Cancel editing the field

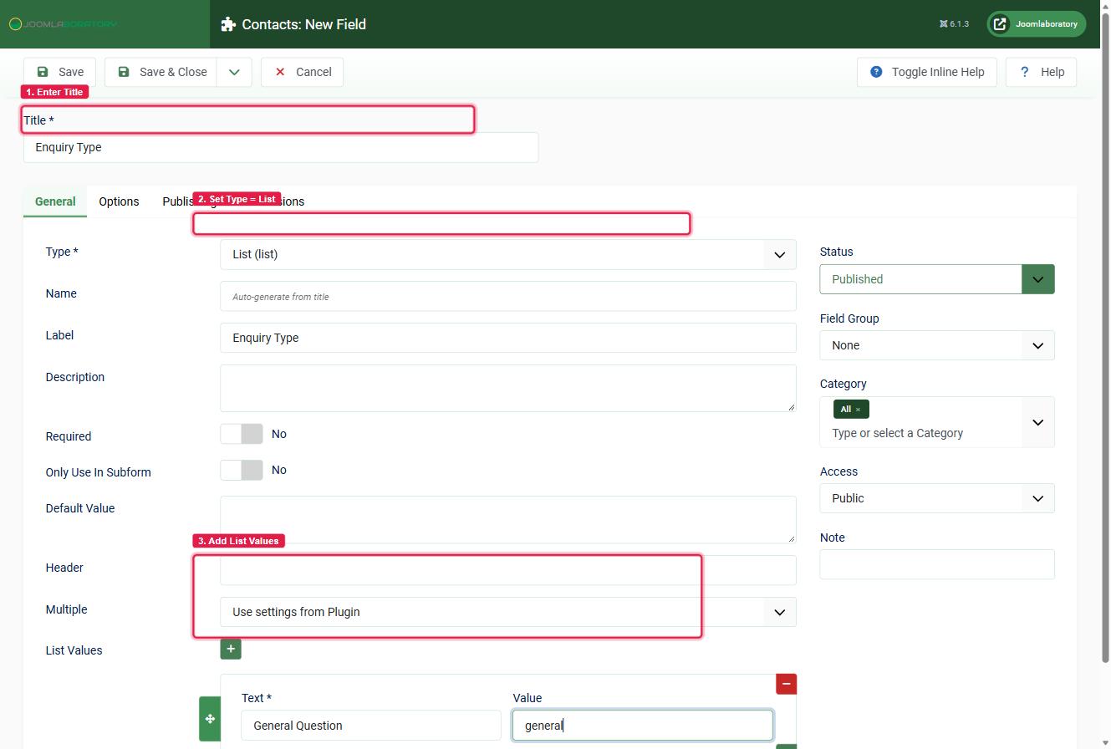pos(302,72)
